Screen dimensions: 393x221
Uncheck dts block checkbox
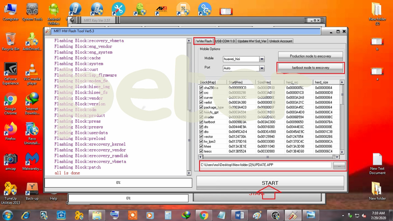tap(201, 127)
